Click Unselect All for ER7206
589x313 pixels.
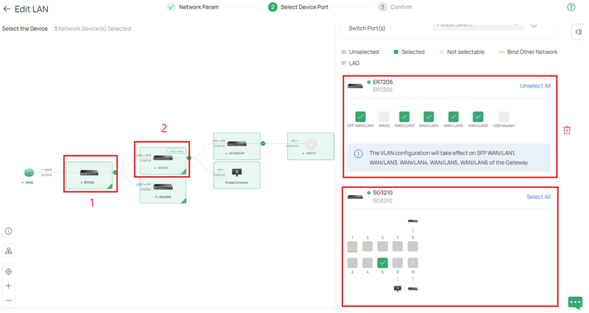[x=535, y=86]
